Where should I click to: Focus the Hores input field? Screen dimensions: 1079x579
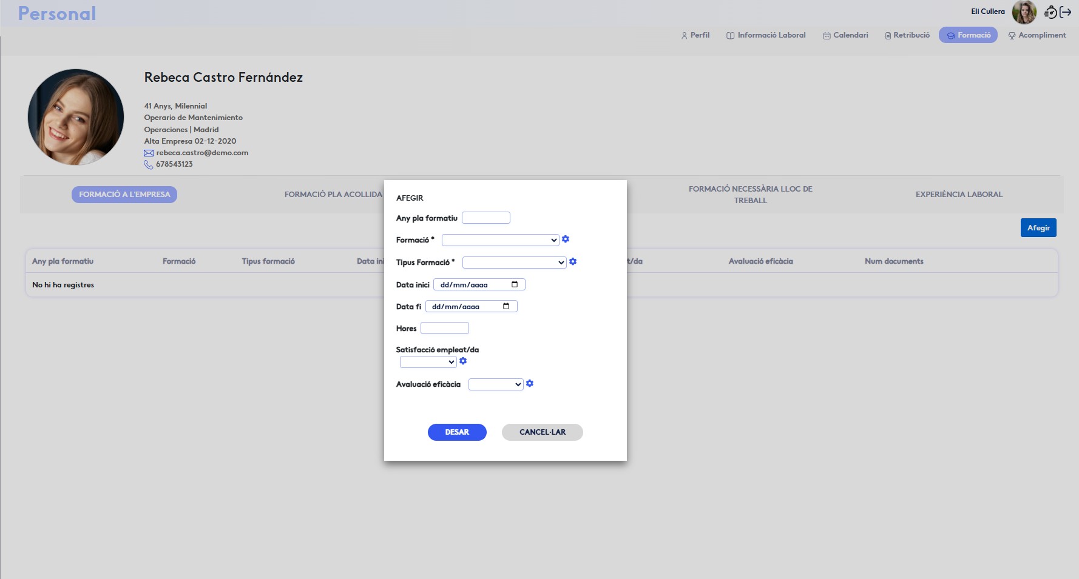tap(444, 328)
